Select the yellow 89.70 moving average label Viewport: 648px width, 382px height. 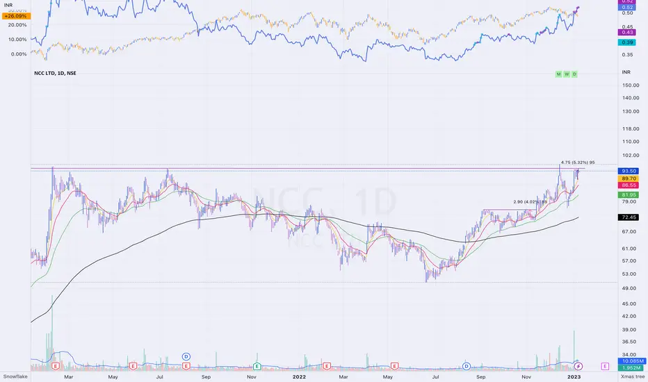tap(629, 178)
